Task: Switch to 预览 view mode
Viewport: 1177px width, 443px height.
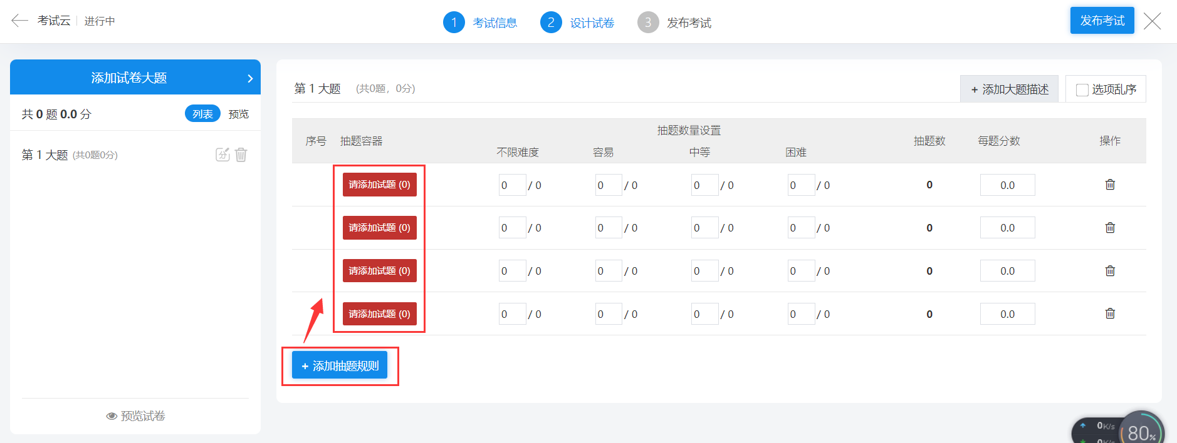Action: (x=239, y=114)
